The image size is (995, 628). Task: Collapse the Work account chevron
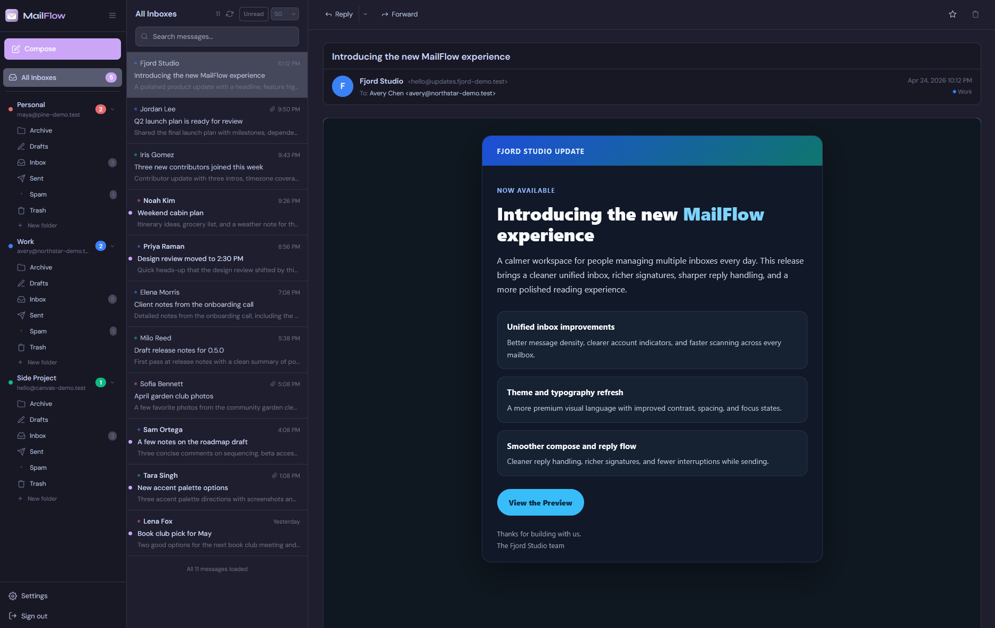[x=112, y=246]
